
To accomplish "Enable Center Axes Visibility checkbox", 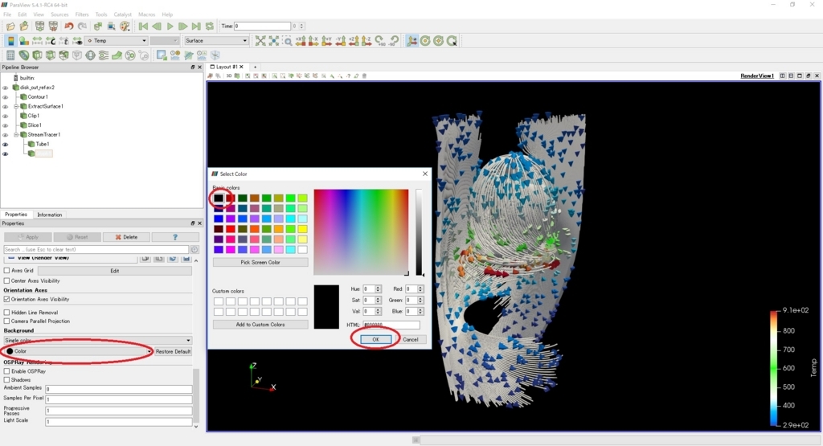I will (6, 280).
